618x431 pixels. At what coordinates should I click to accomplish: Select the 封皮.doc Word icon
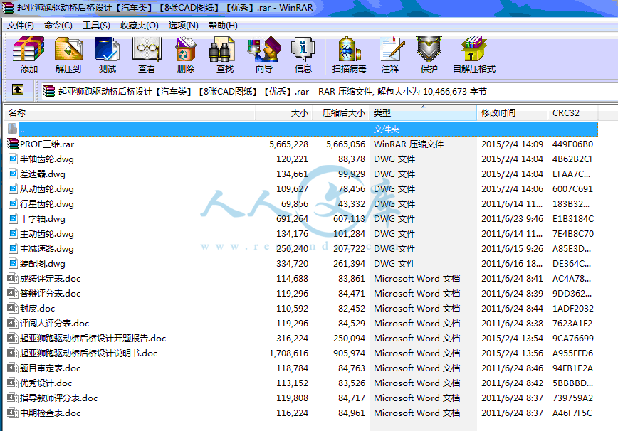click(13, 309)
